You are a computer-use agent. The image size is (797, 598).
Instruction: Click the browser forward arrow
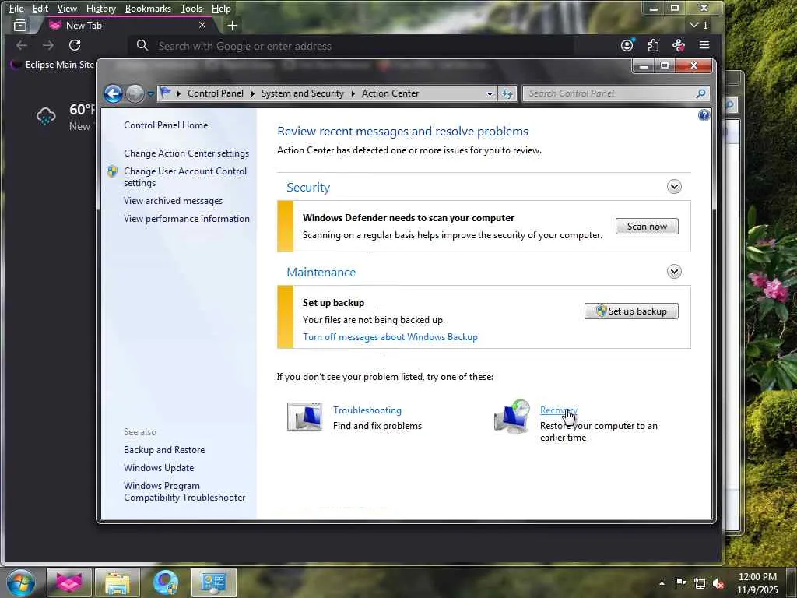point(48,45)
